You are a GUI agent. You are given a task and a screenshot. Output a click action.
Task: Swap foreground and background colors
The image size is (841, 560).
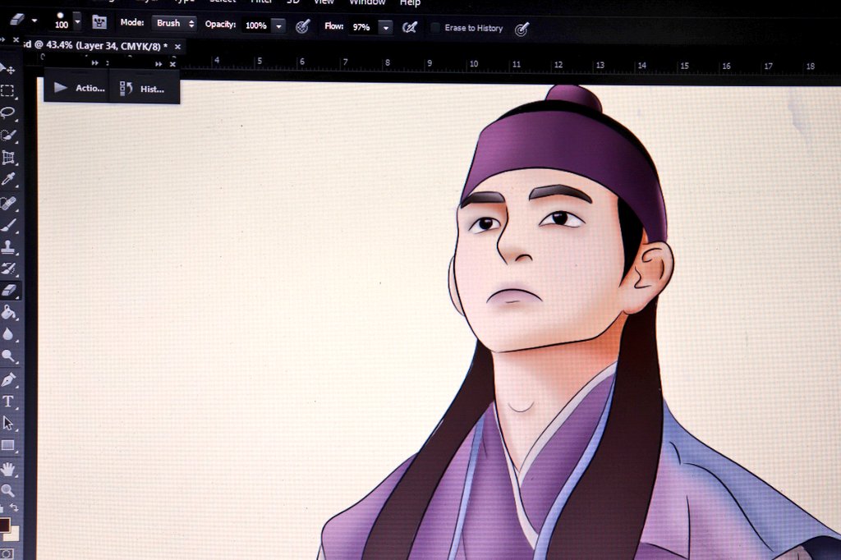14,507
